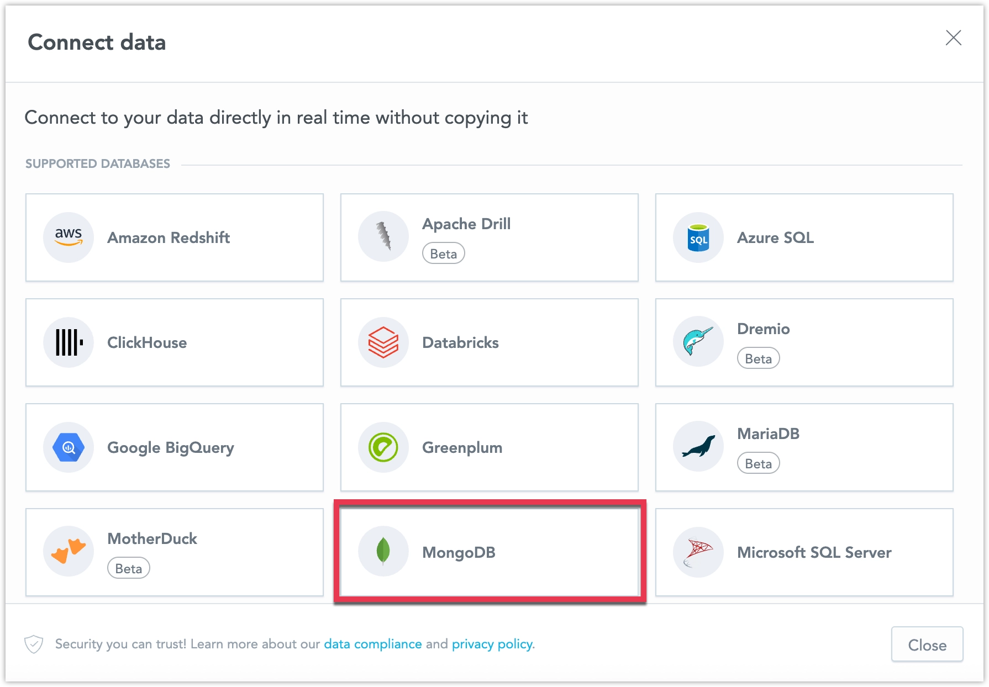989x687 pixels.
Task: Select the MariaDB seal icon
Action: (697, 446)
